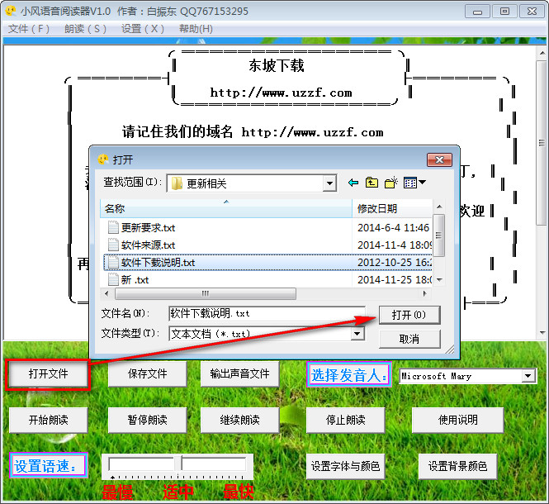Click the speech speed slider track
The height and width of the screenshot is (504, 549).
tap(177, 464)
